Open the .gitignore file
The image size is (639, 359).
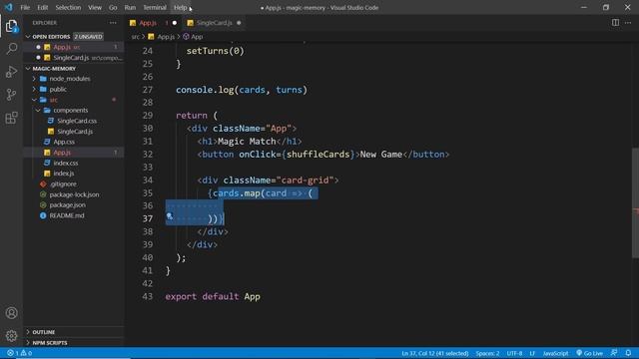73,183
